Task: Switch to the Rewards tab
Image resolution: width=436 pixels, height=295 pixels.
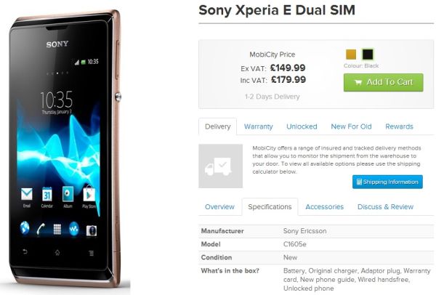Action: click(x=399, y=126)
